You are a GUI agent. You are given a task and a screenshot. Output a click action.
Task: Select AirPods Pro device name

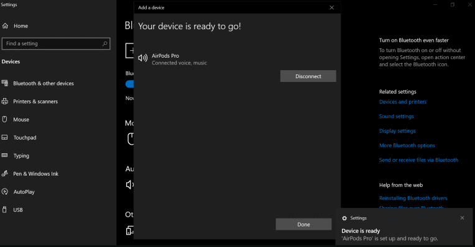coord(165,56)
